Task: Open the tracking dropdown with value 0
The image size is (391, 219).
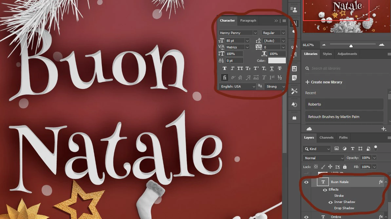Action: click(283, 47)
